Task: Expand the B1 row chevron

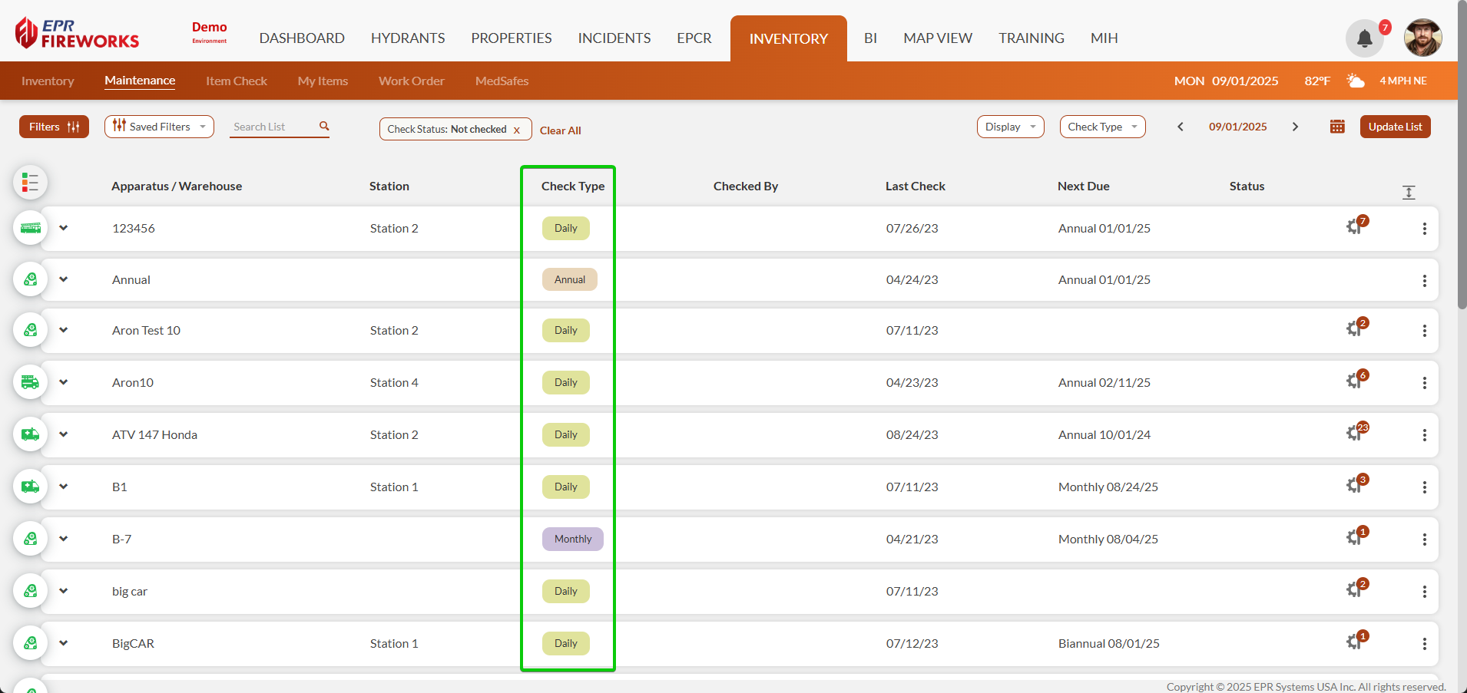Action: point(64,487)
